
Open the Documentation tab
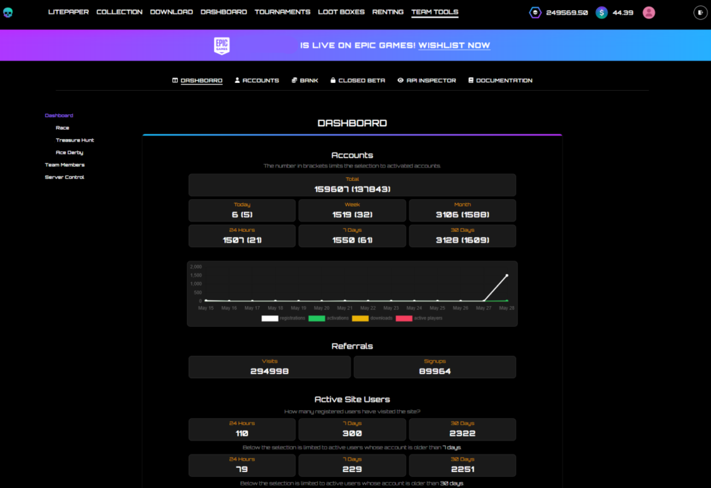(x=500, y=80)
